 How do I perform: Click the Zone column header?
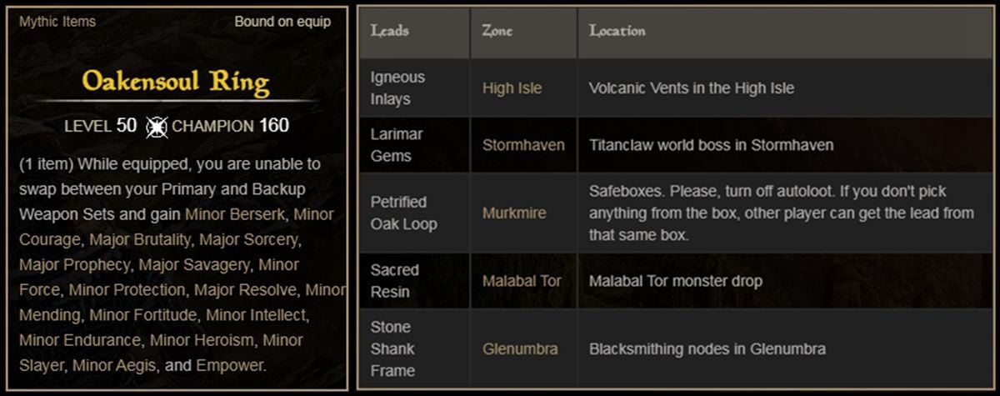pos(497,32)
